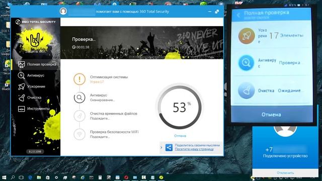Image resolution: width=322 pixels, height=181 pixels.
Task: Click 17 Элементы in phone window
Action: [286, 36]
